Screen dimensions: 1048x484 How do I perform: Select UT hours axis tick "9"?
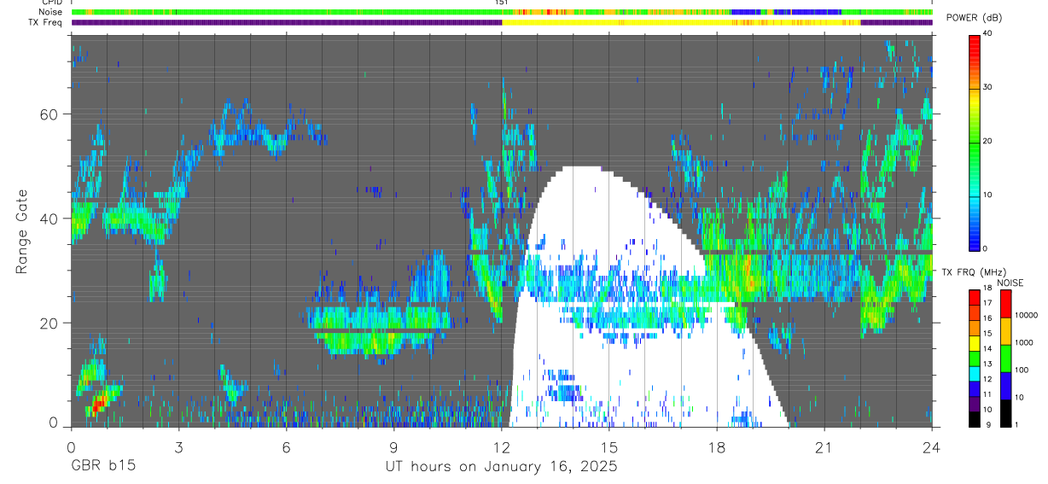coord(393,447)
